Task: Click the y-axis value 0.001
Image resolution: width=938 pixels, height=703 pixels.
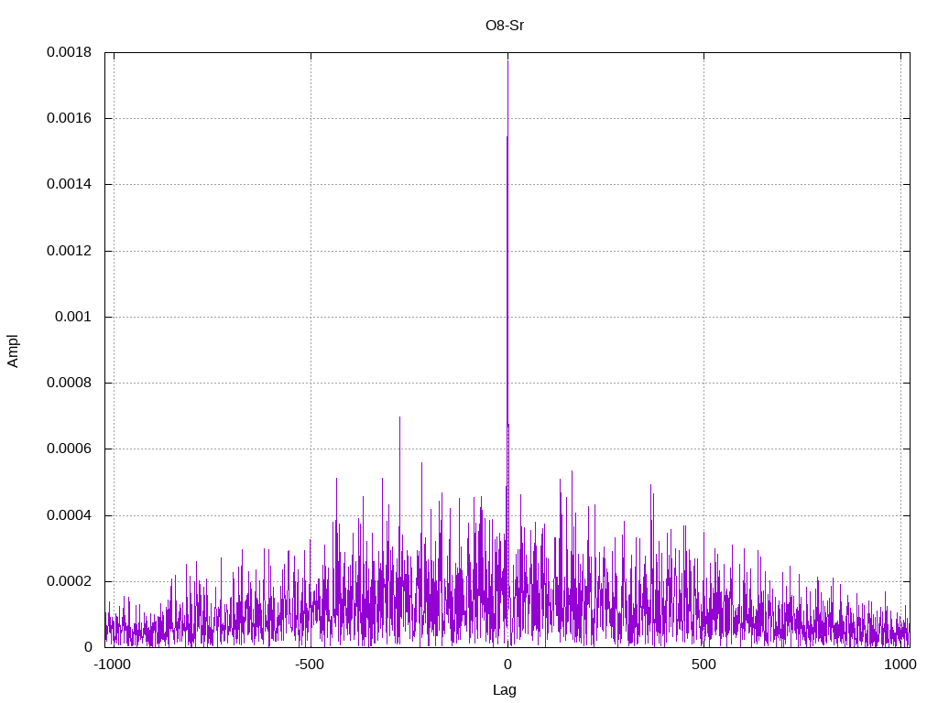Action: 73,317
